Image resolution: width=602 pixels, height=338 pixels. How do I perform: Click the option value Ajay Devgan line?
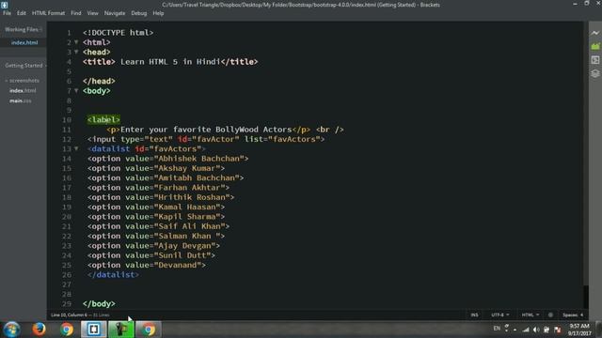point(153,246)
